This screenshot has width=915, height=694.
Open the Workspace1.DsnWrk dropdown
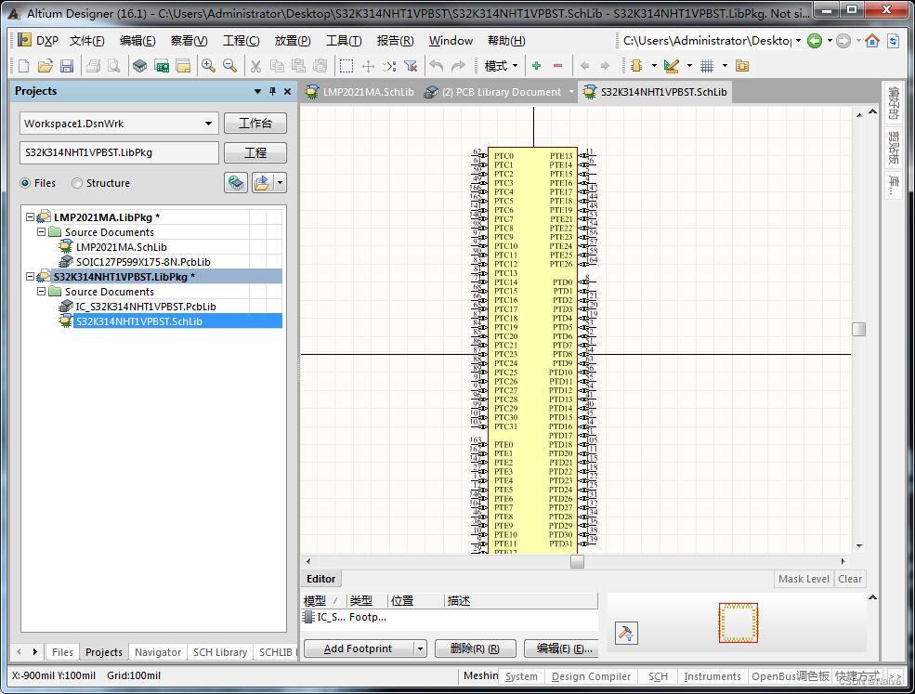pos(208,124)
